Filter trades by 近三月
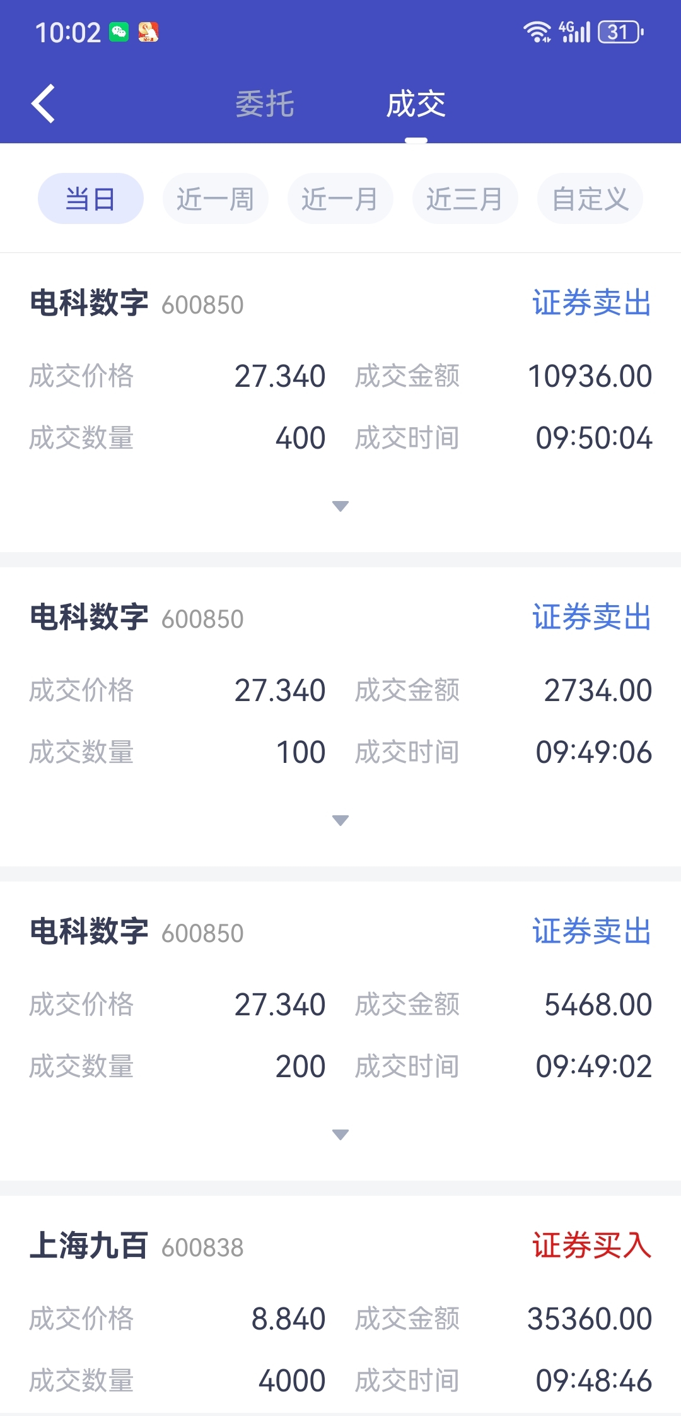Screen dimensions: 681x1416 click(x=465, y=199)
